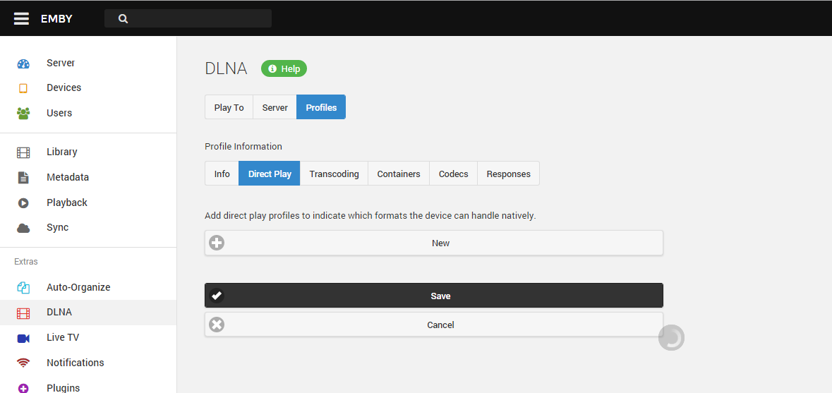Add a New direct play profile
This screenshot has width=832, height=393.
(x=434, y=243)
